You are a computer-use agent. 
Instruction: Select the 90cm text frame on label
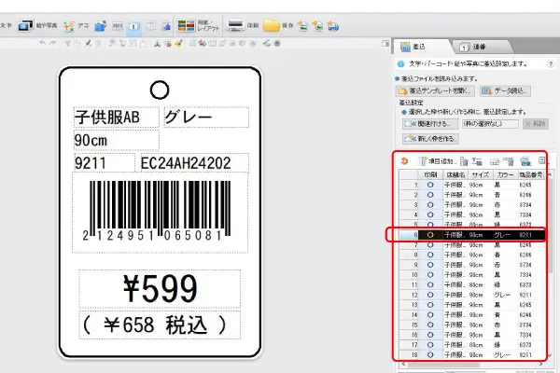(117, 140)
